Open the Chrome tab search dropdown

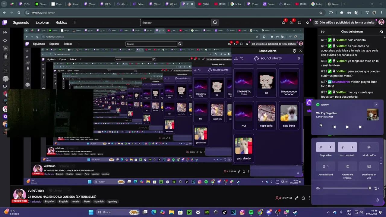click(4, 4)
